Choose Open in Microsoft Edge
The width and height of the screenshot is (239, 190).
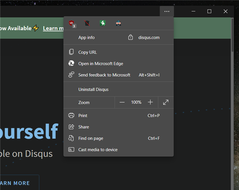[100, 64]
